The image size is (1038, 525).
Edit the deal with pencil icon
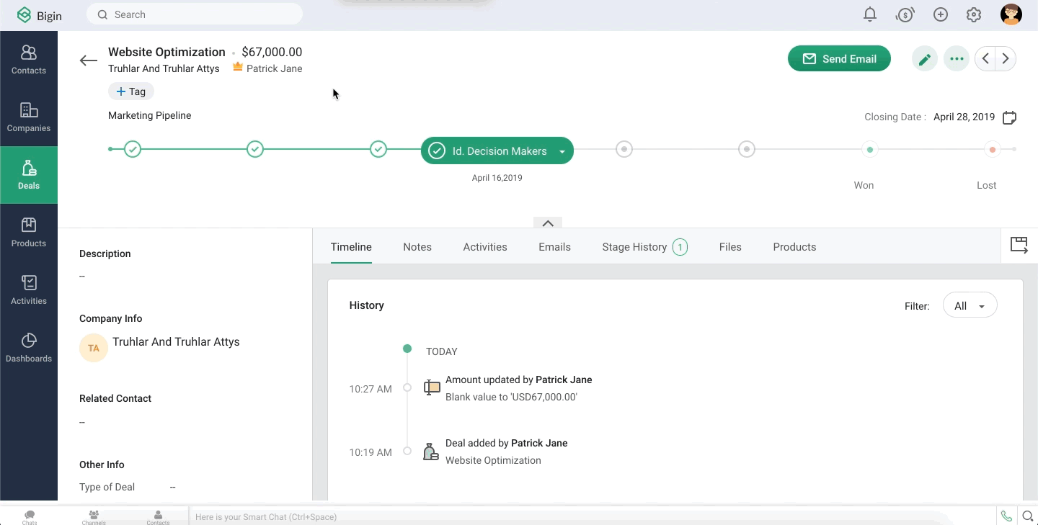pos(925,59)
